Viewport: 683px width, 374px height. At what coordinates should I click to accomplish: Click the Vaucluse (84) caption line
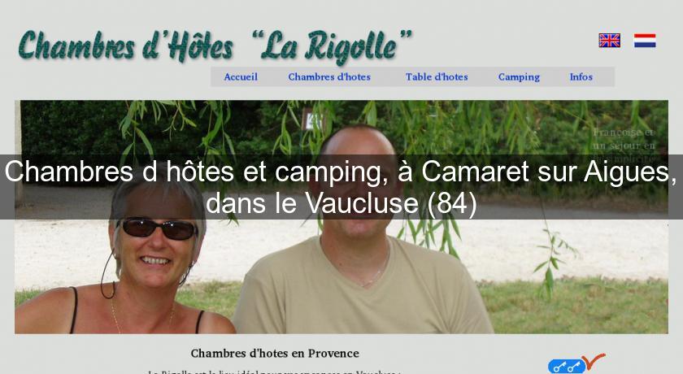point(341,203)
